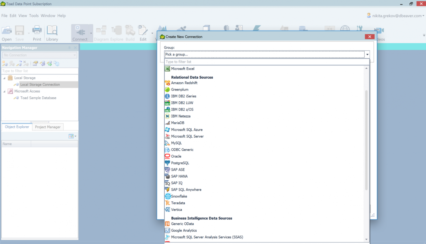This screenshot has width=426, height=244.
Task: Open the Tools menu
Action: pyautogui.click(x=34, y=16)
